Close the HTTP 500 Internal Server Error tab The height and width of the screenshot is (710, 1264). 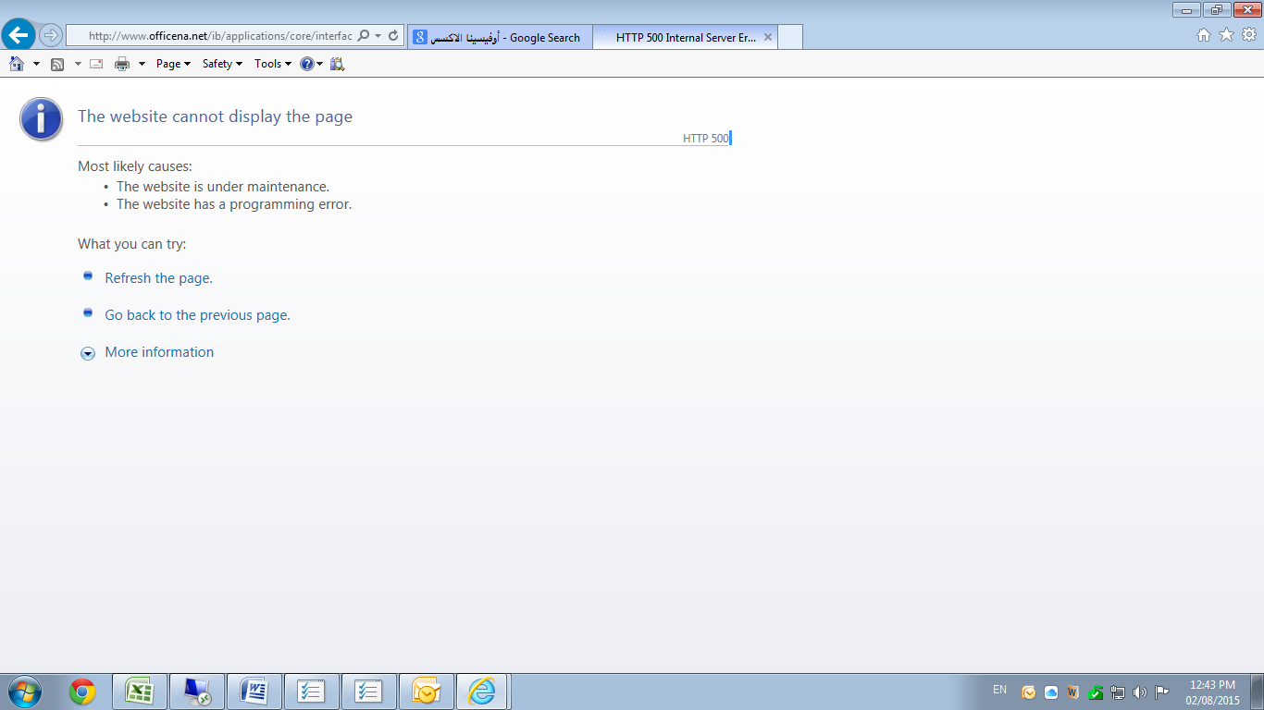[768, 38]
